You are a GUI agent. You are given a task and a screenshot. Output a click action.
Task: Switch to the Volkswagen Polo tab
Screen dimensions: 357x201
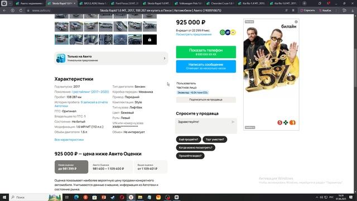(189, 3)
